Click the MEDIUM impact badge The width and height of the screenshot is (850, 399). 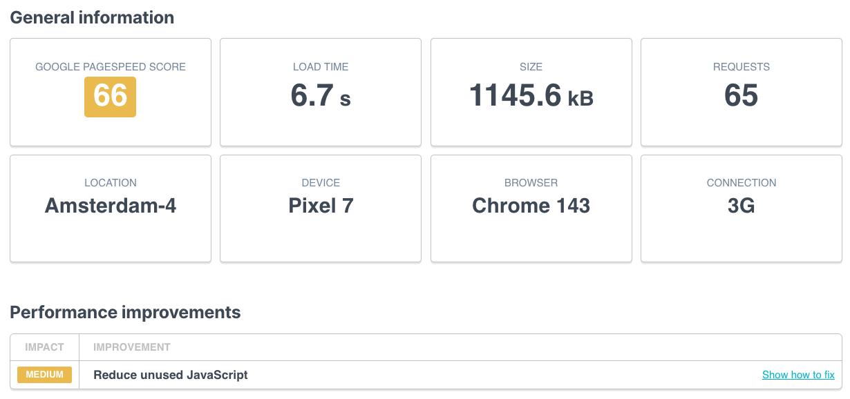(x=44, y=375)
